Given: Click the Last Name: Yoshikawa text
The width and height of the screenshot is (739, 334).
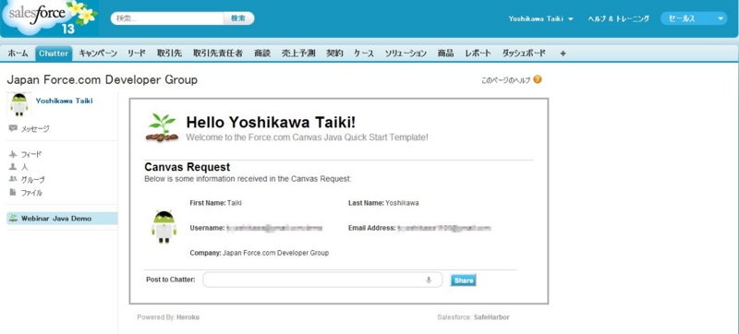Looking at the screenshot, I should click(x=383, y=203).
